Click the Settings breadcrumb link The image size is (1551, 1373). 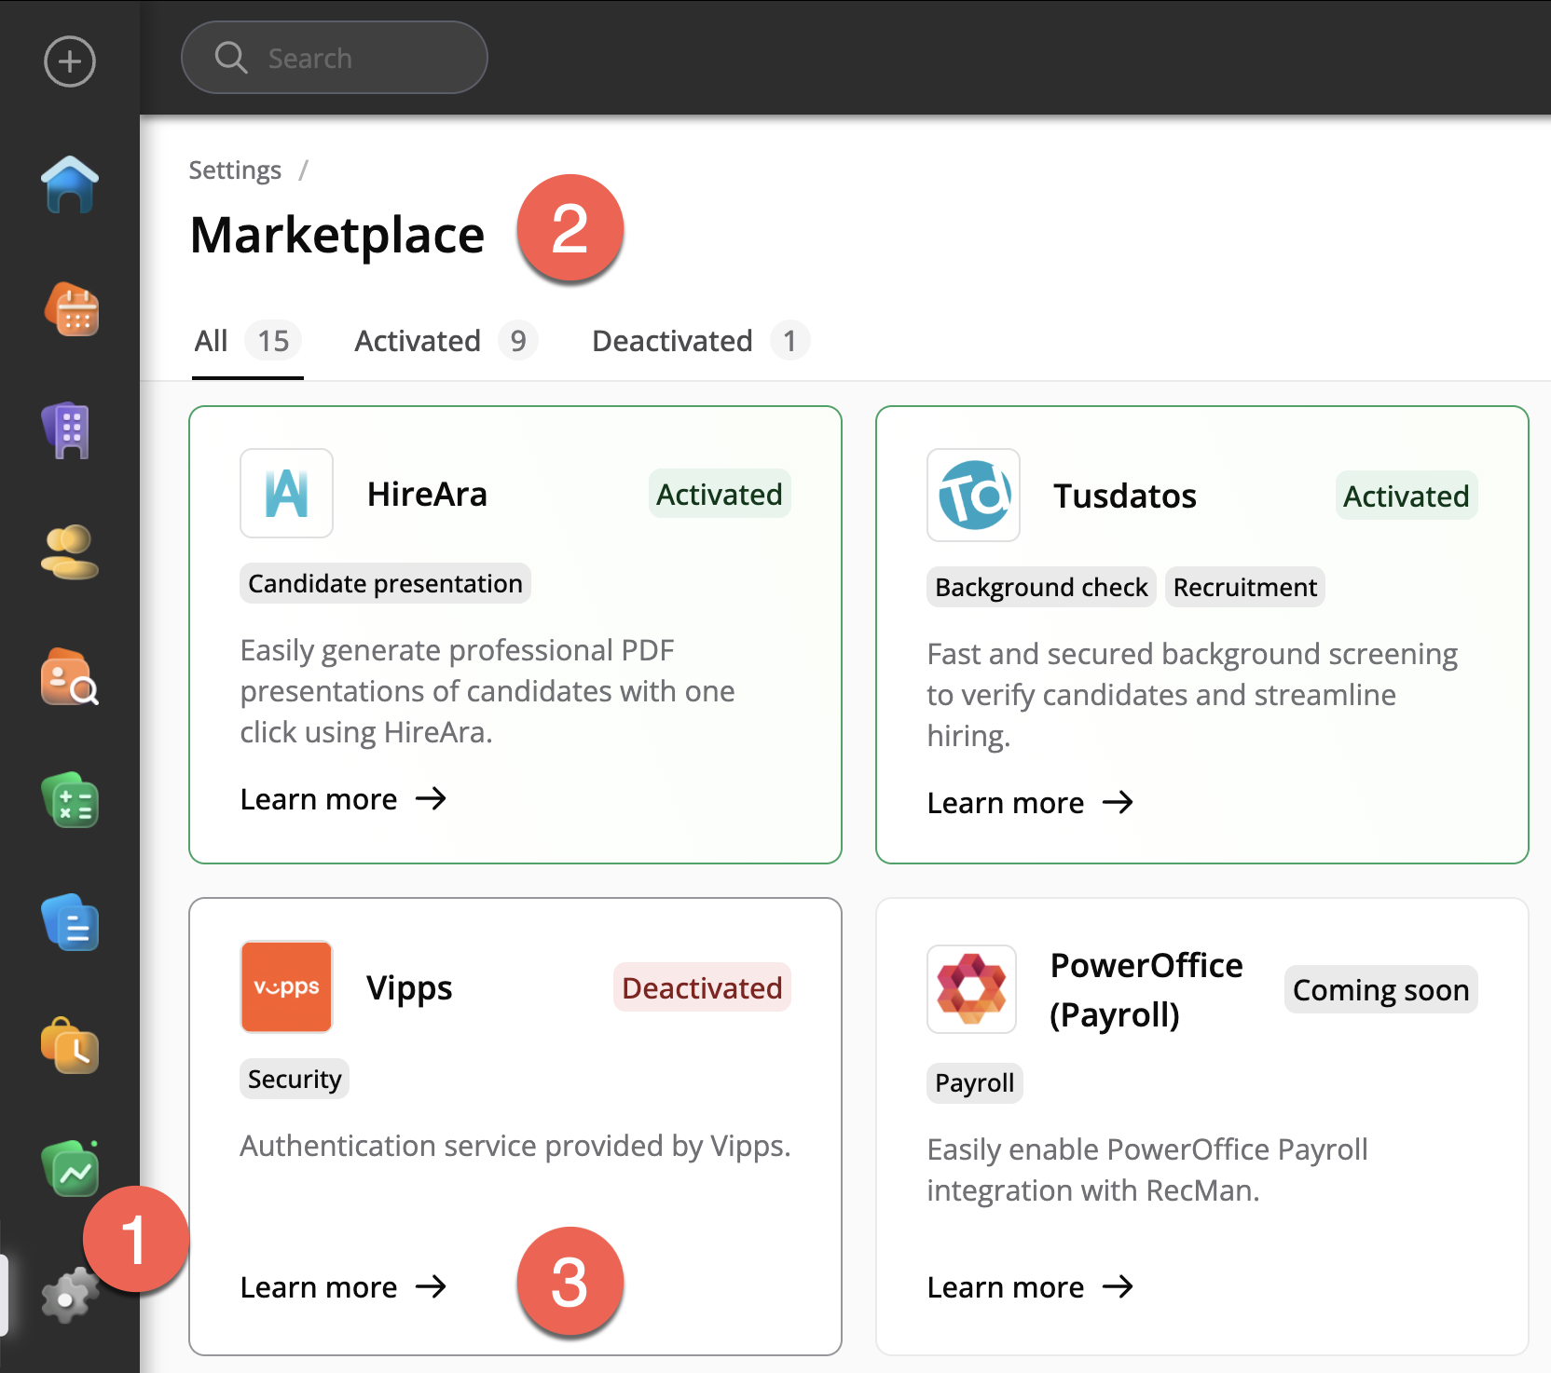235,170
